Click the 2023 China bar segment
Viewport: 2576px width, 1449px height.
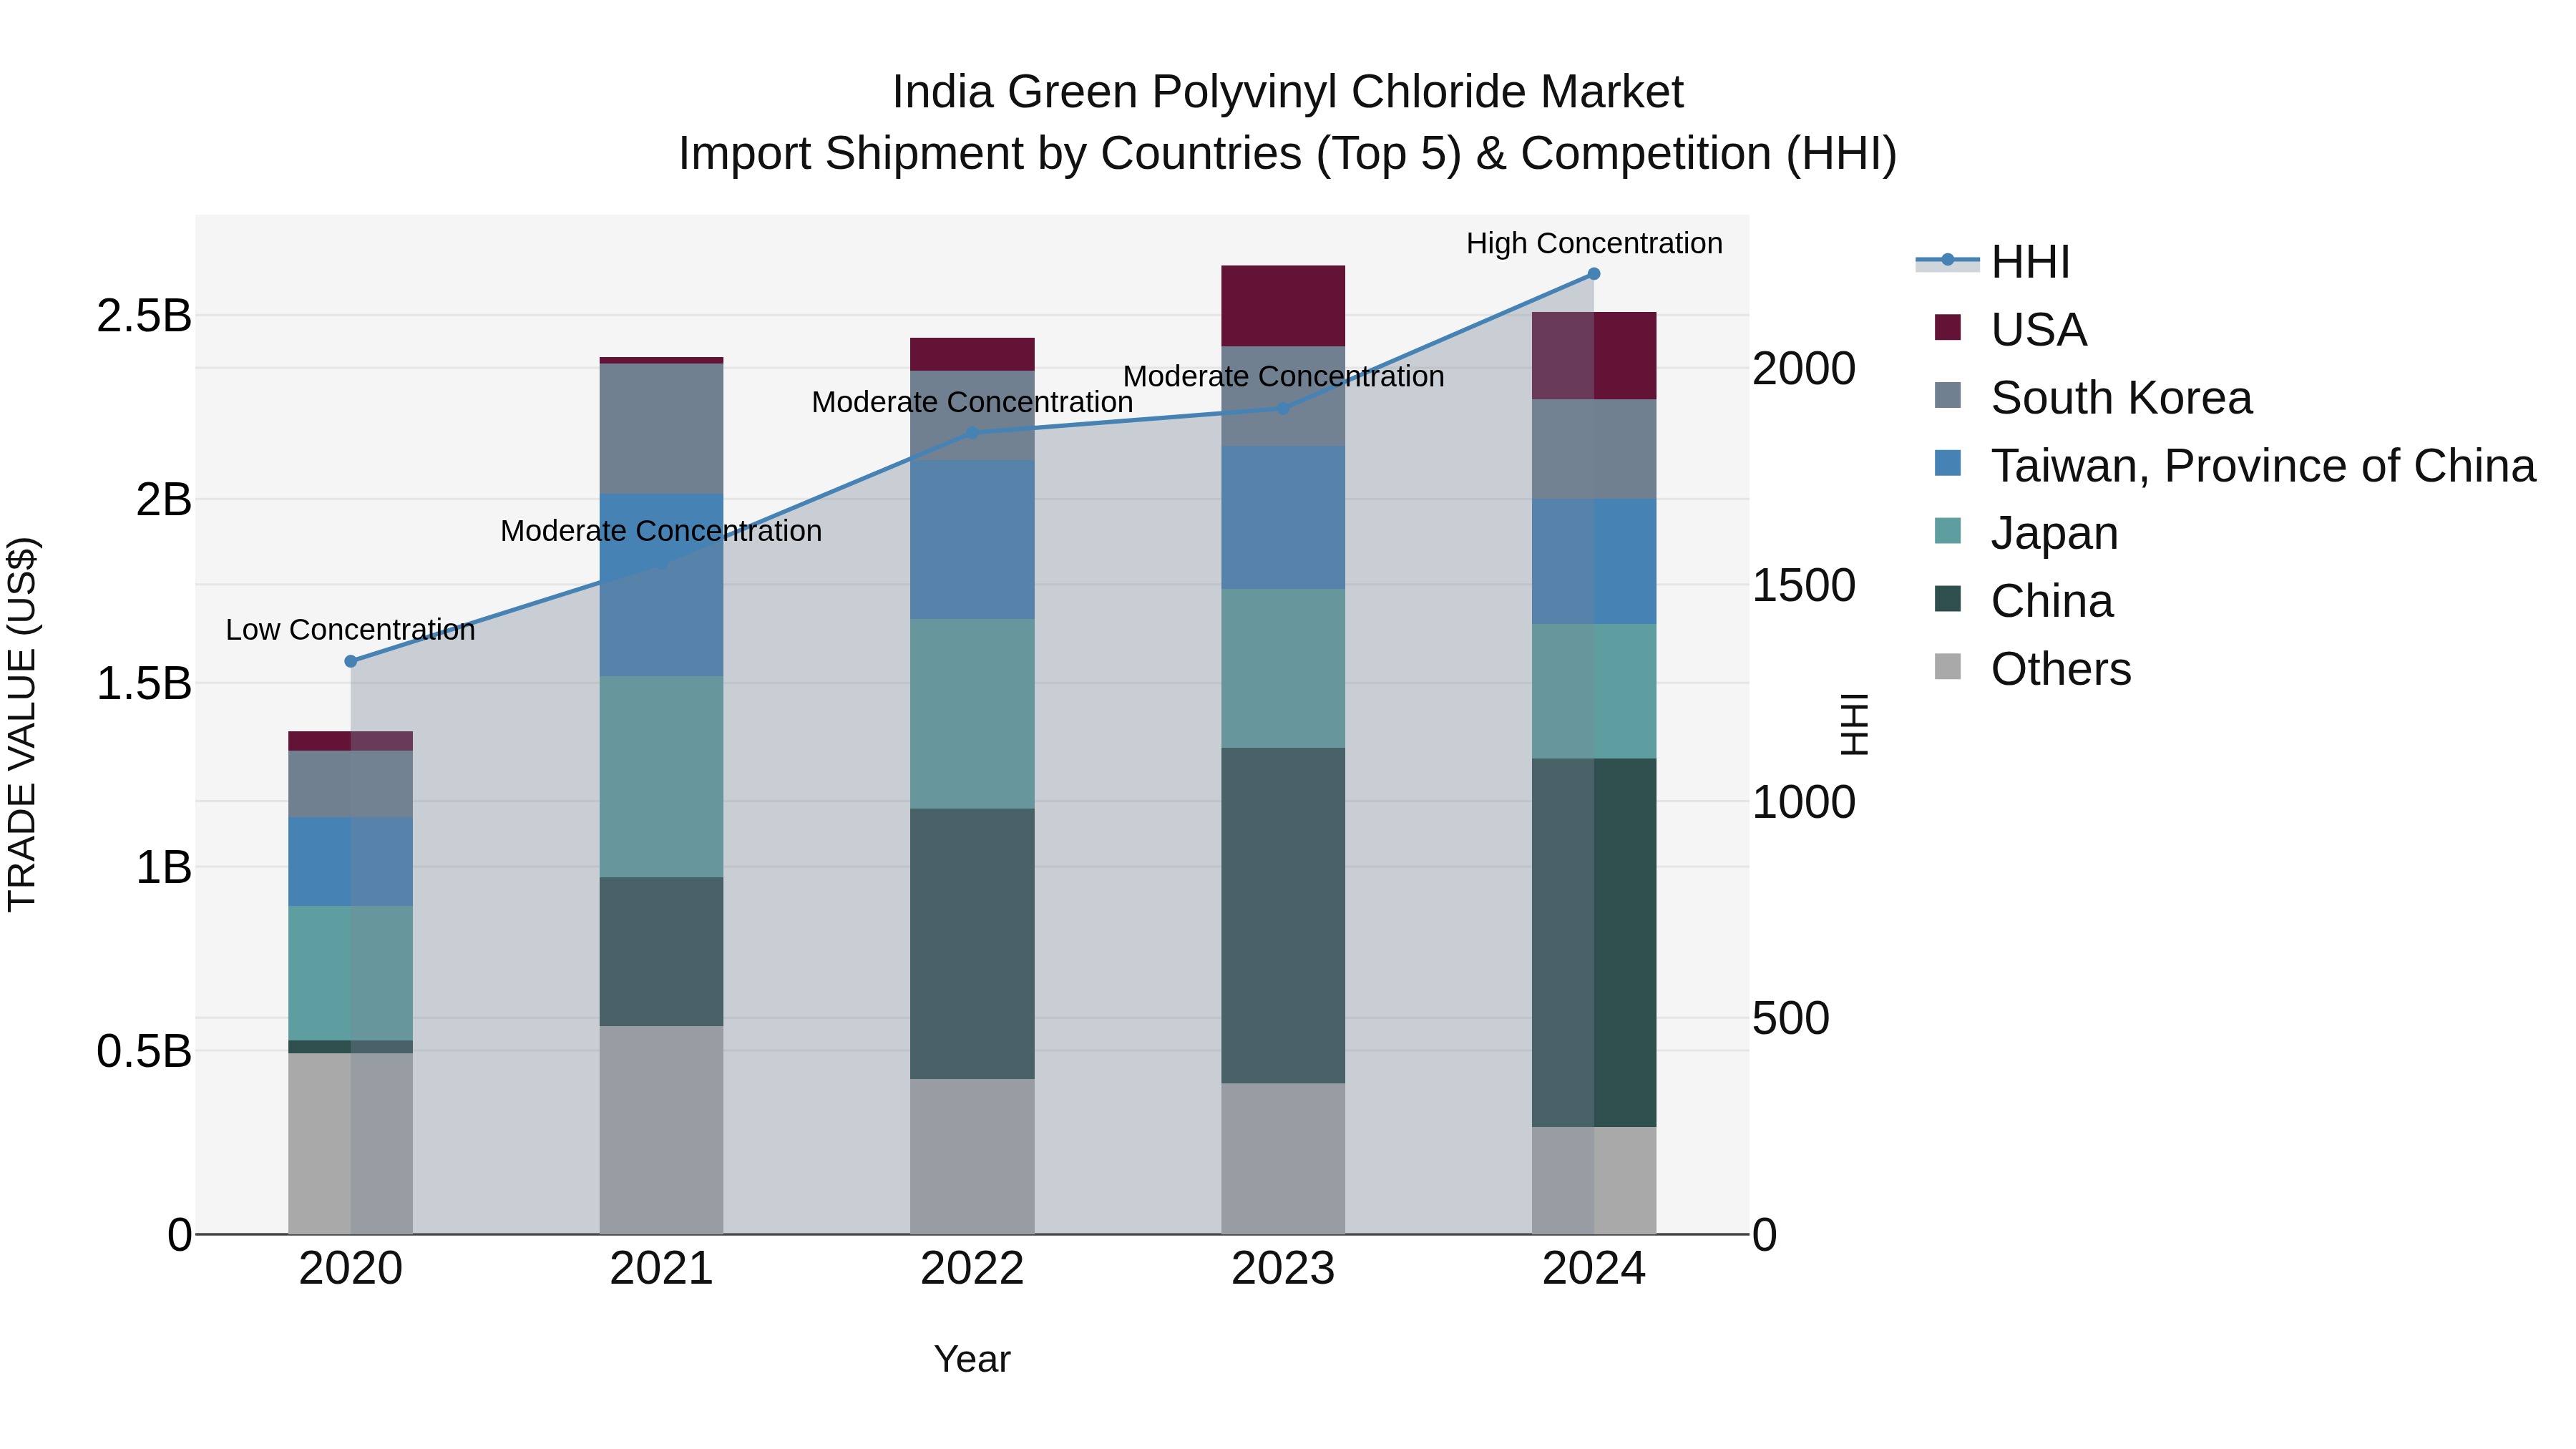coord(1283,916)
